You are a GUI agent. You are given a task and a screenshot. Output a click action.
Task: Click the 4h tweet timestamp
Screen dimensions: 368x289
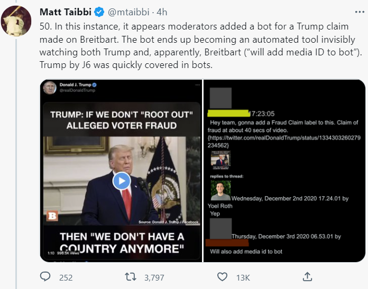point(163,12)
